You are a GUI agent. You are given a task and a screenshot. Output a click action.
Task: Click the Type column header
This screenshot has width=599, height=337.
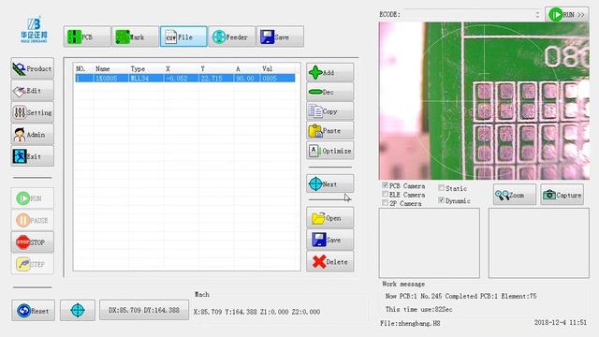[138, 68]
